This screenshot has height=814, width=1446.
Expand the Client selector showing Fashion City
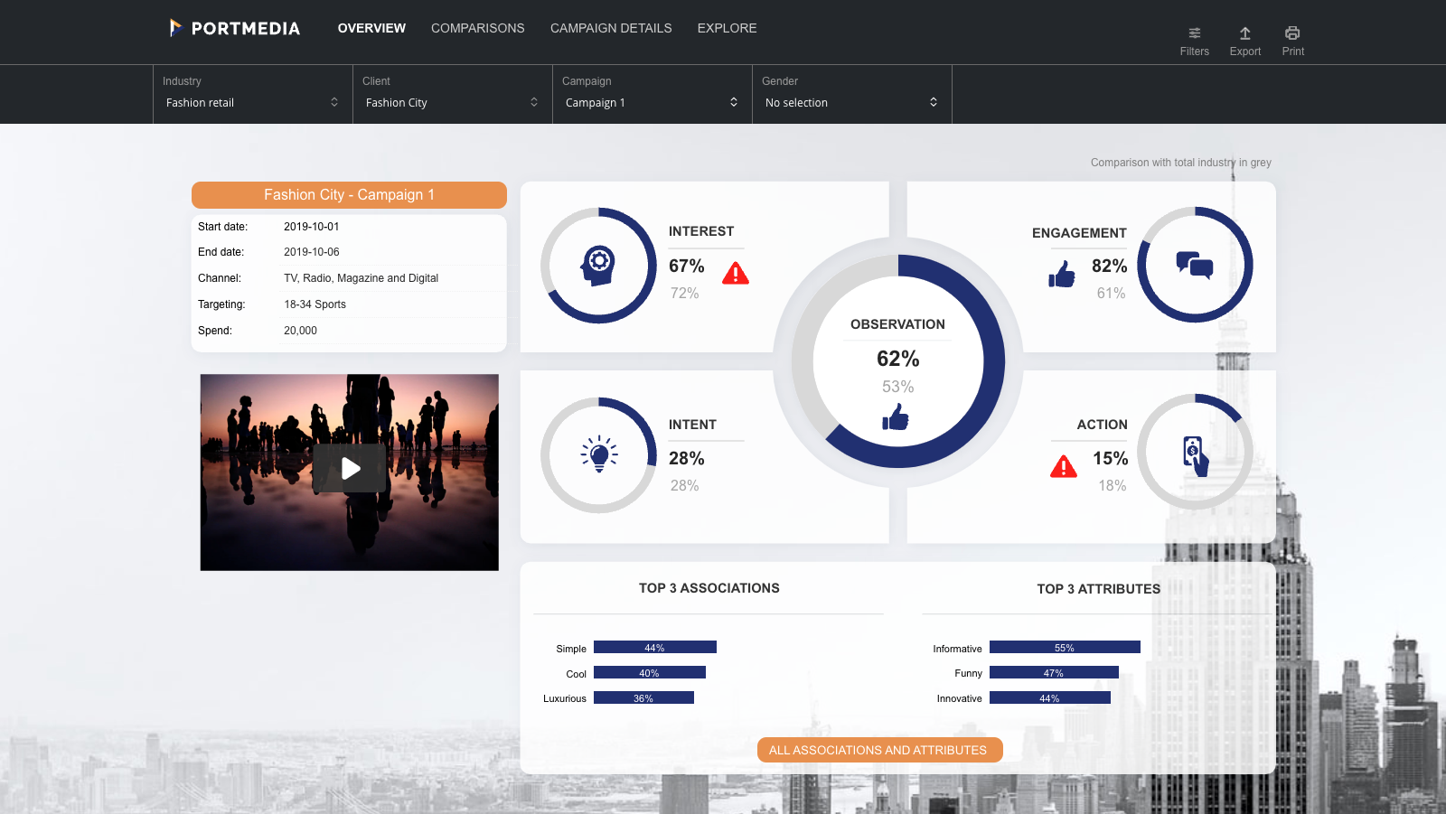click(x=451, y=102)
